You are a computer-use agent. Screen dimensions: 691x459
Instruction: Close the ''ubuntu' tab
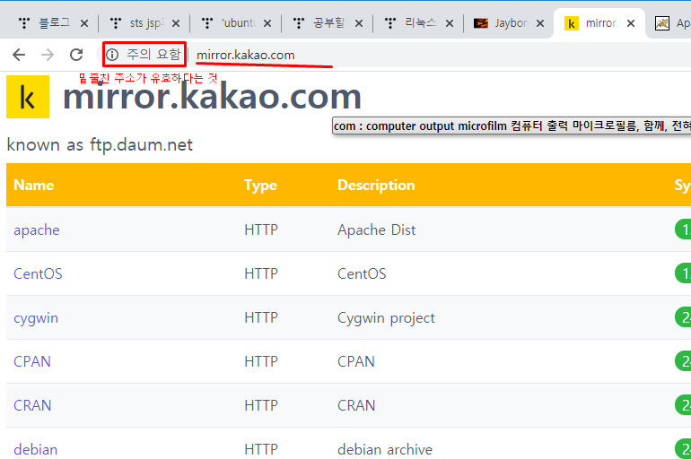(267, 23)
